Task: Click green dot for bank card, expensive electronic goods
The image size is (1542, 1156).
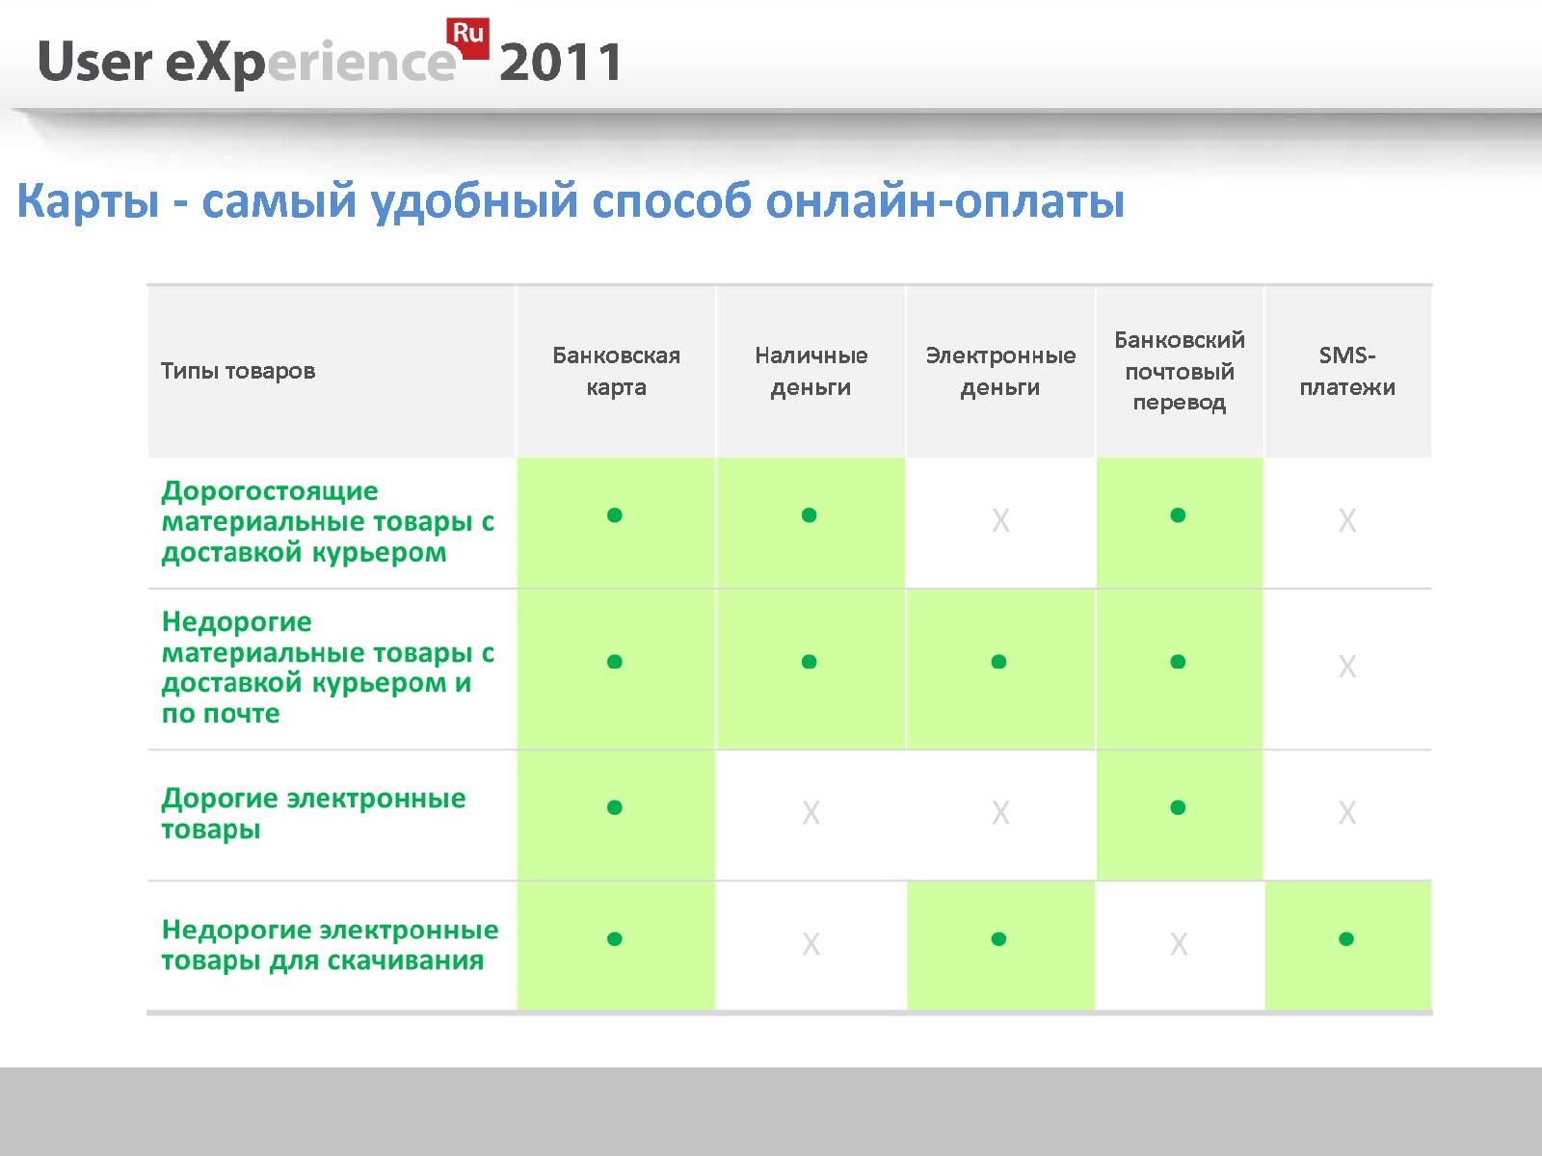Action: click(x=615, y=807)
